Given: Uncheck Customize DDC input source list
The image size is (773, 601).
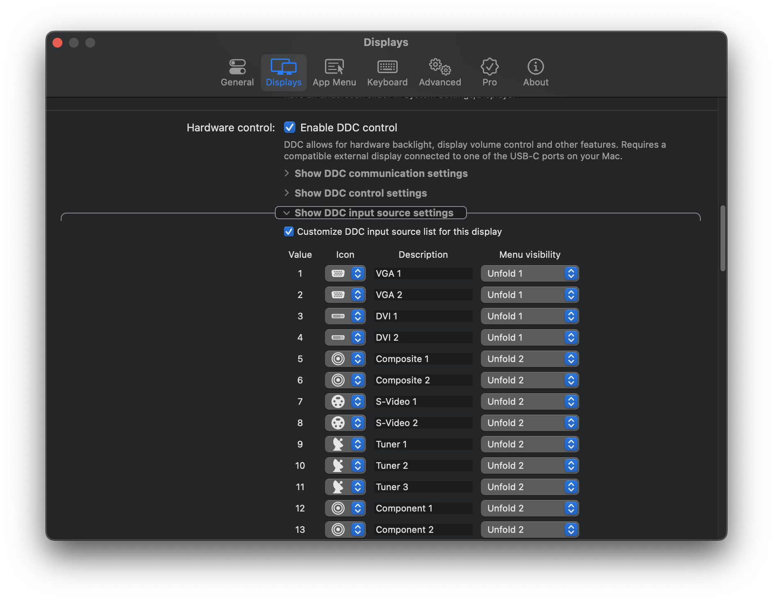Looking at the screenshot, I should click(289, 232).
